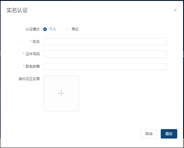
Task: Close the 实名认证 dialog with the X icon
Action: tap(175, 10)
